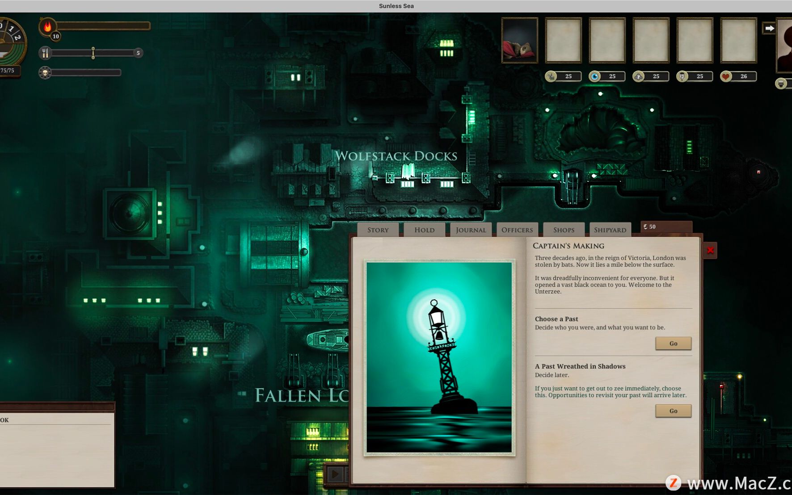Click the fuel gauge bar
This screenshot has height=495, width=792.
(x=103, y=26)
